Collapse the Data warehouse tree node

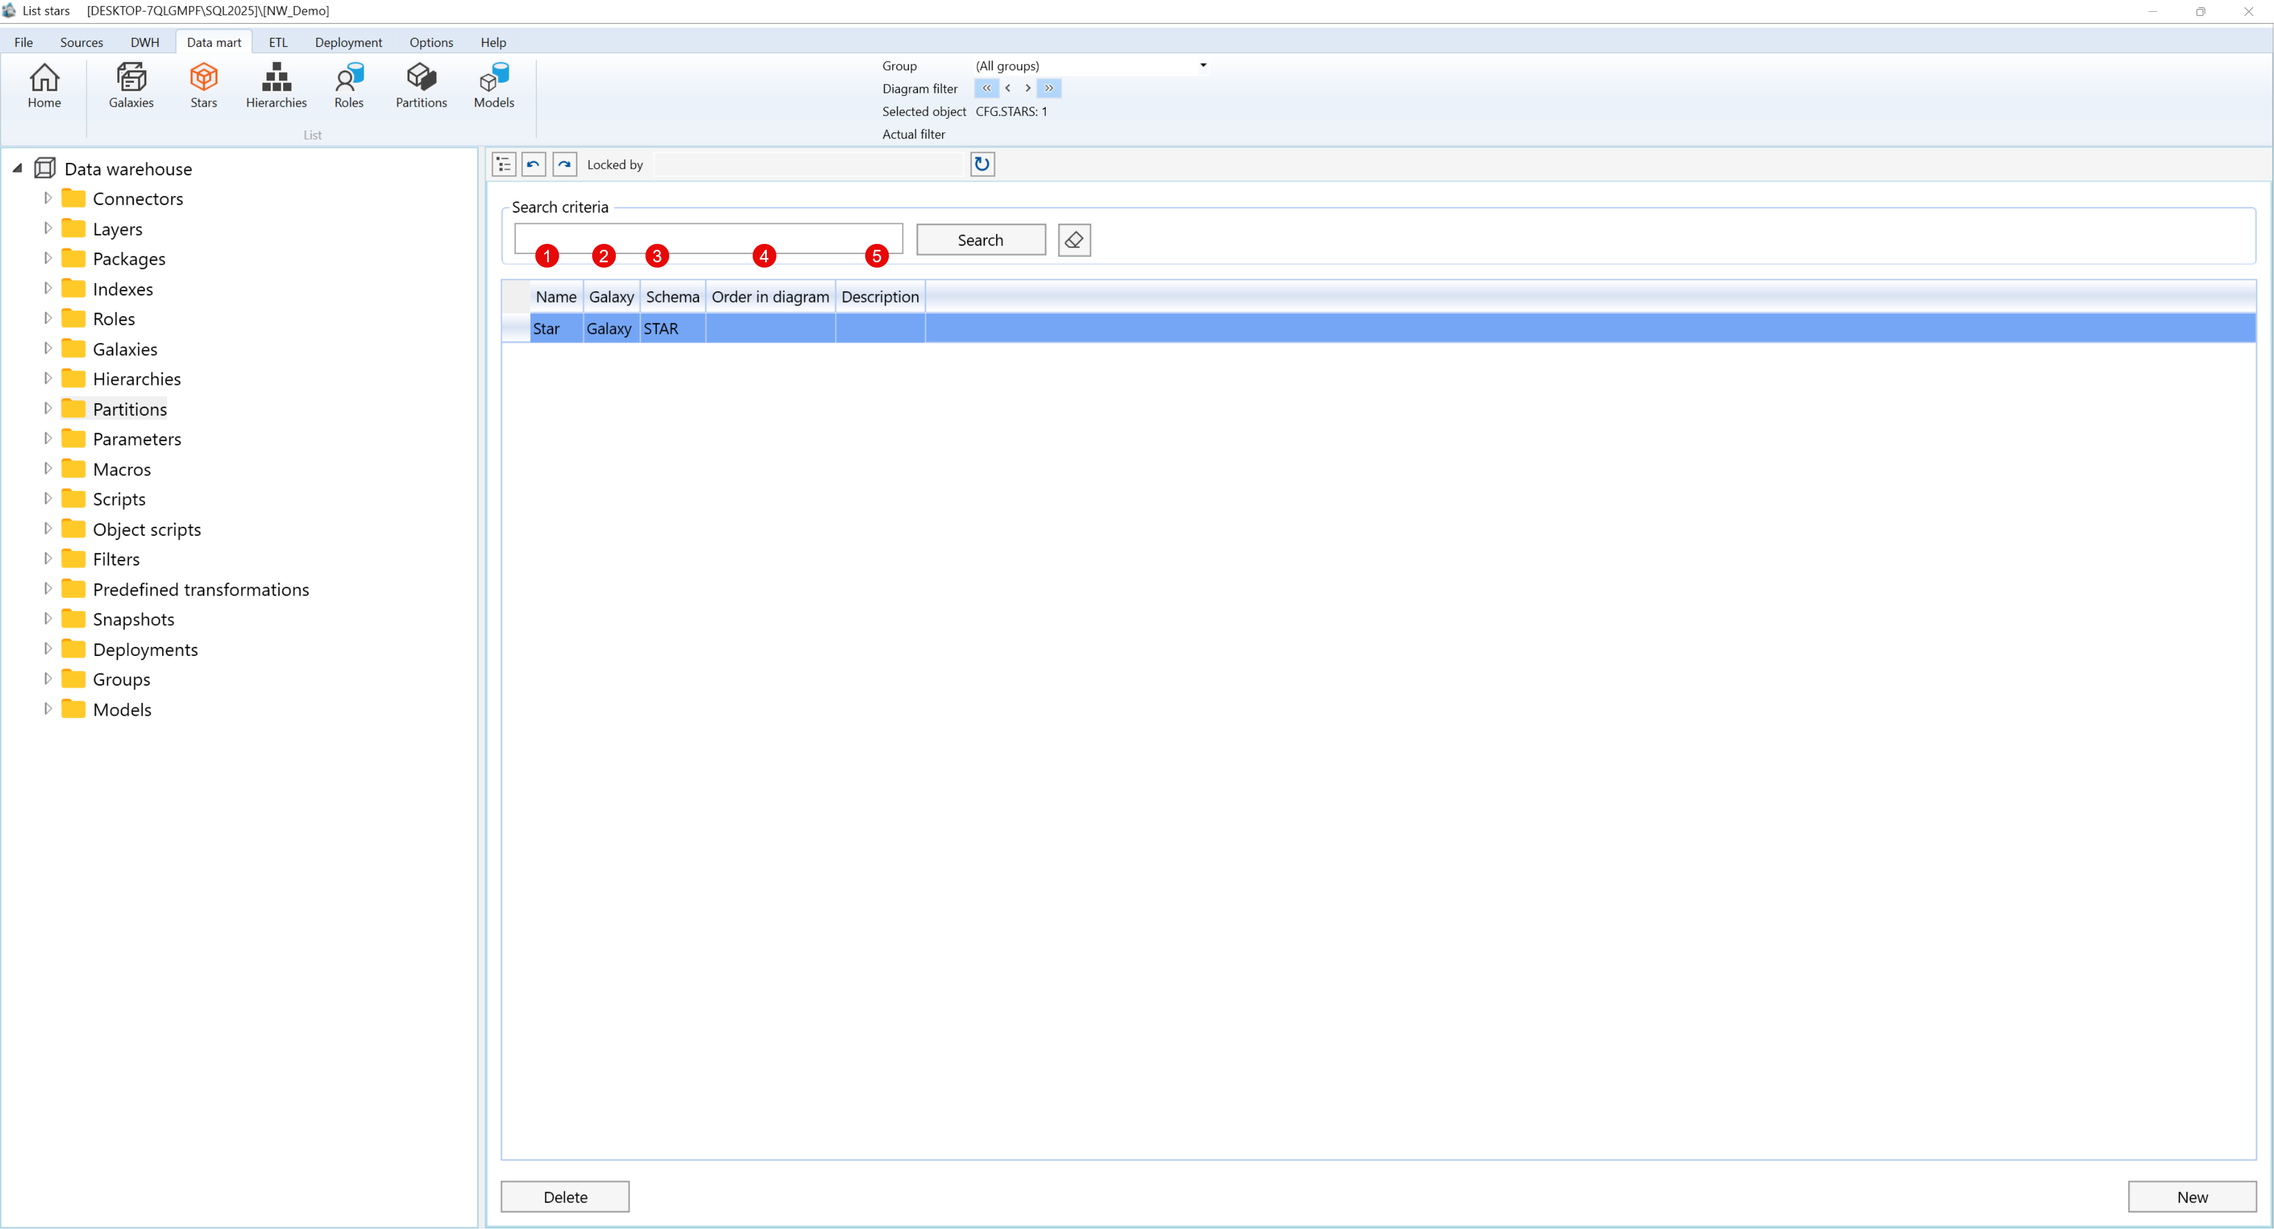[x=18, y=169]
